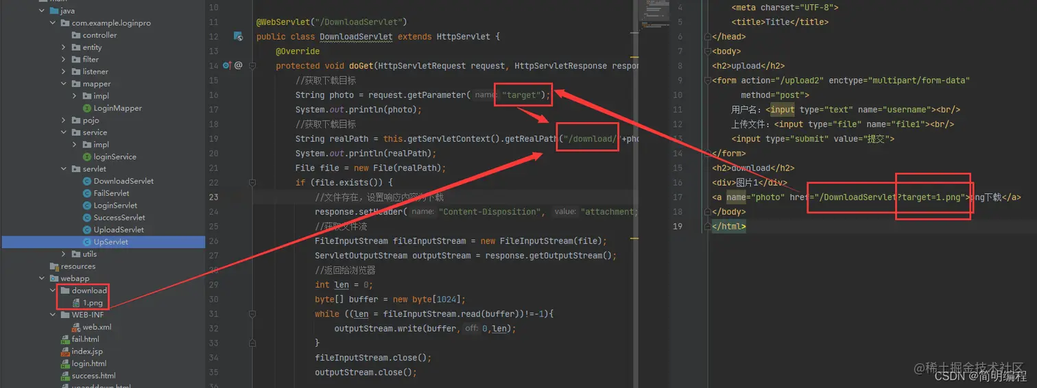This screenshot has width=1037, height=388.
Task: Select the DownloadServlet class icon in the tree
Action: 87,181
